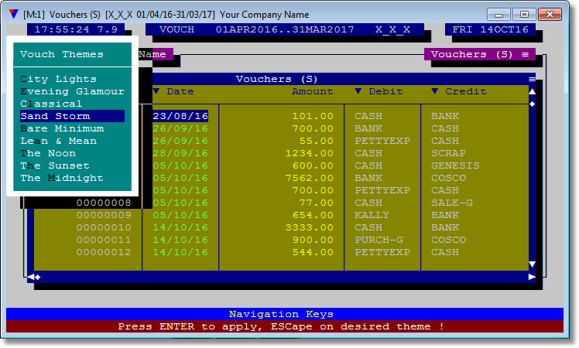Image resolution: width=579 pixels, height=348 pixels.
Task: Click the KALLY debit cell
Action: coord(372,215)
